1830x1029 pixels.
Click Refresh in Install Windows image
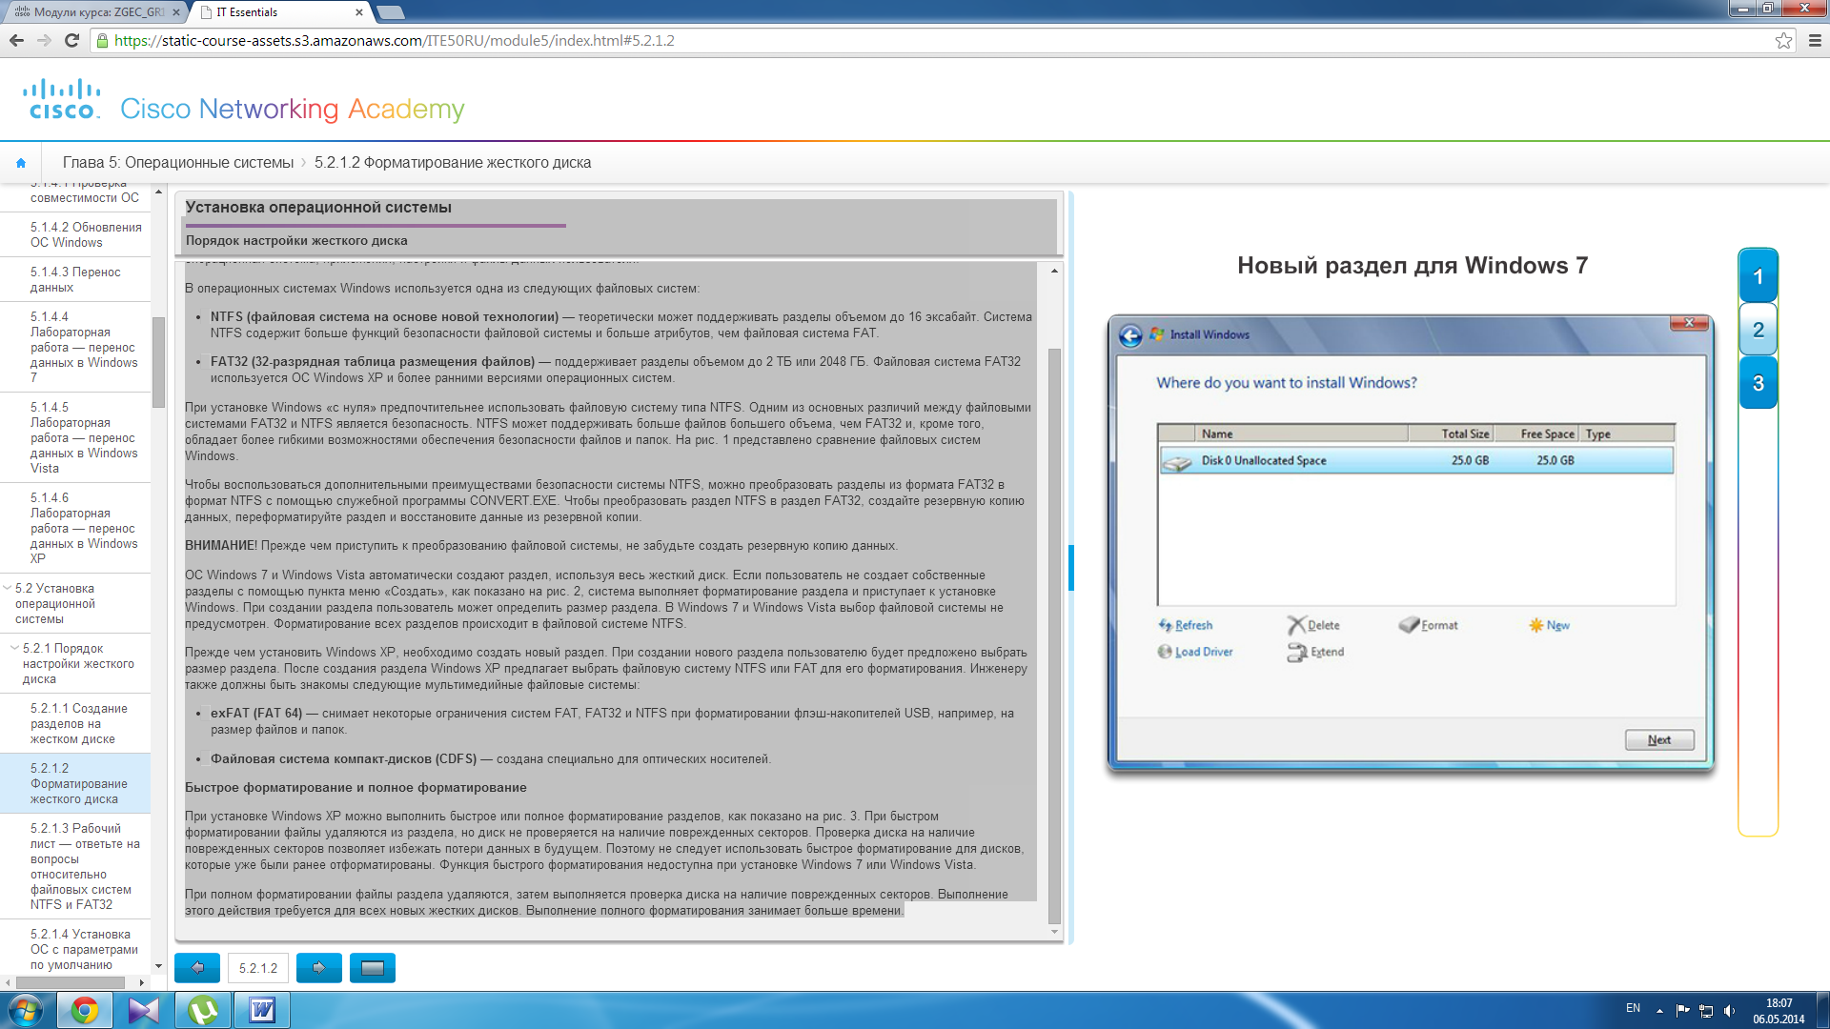[x=1186, y=625]
